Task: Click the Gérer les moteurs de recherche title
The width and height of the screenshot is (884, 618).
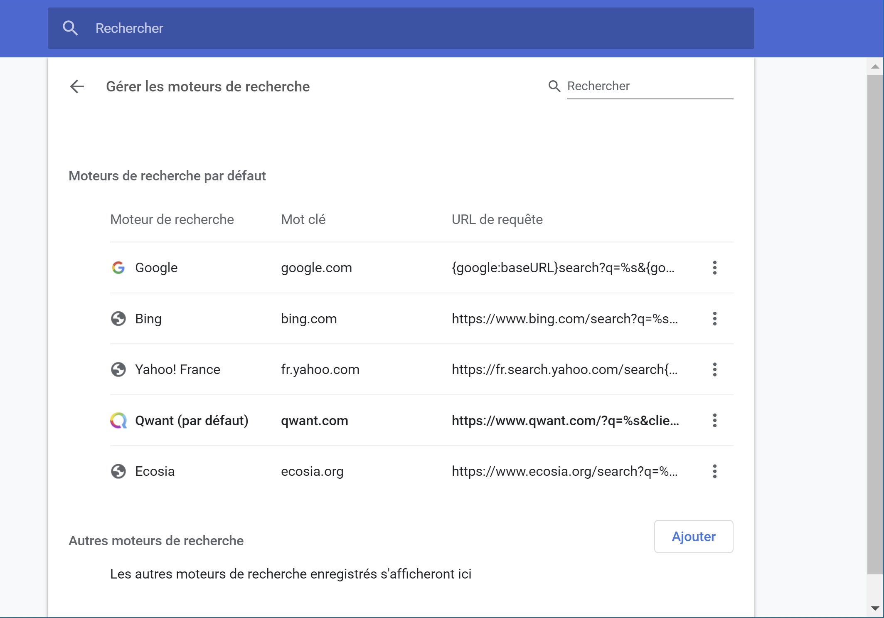Action: pos(208,86)
